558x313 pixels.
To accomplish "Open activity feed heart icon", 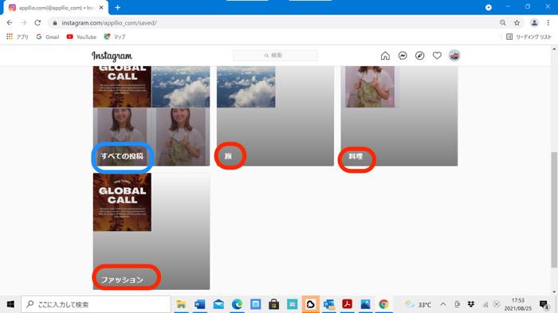I will [437, 56].
